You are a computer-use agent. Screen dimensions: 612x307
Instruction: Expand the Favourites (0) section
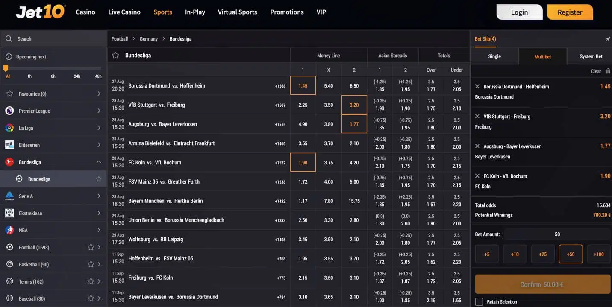pos(99,94)
